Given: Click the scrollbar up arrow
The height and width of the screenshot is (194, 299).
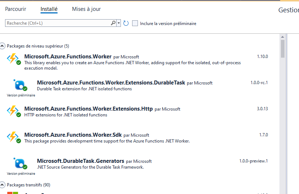Looking at the screenshot, I should [283, 37].
